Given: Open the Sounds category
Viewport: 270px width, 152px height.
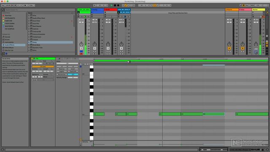Looking at the screenshot, I should [x=8, y=37].
